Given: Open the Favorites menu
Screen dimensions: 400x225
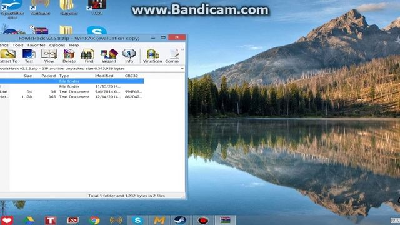Looking at the screenshot, I should pos(36,45).
